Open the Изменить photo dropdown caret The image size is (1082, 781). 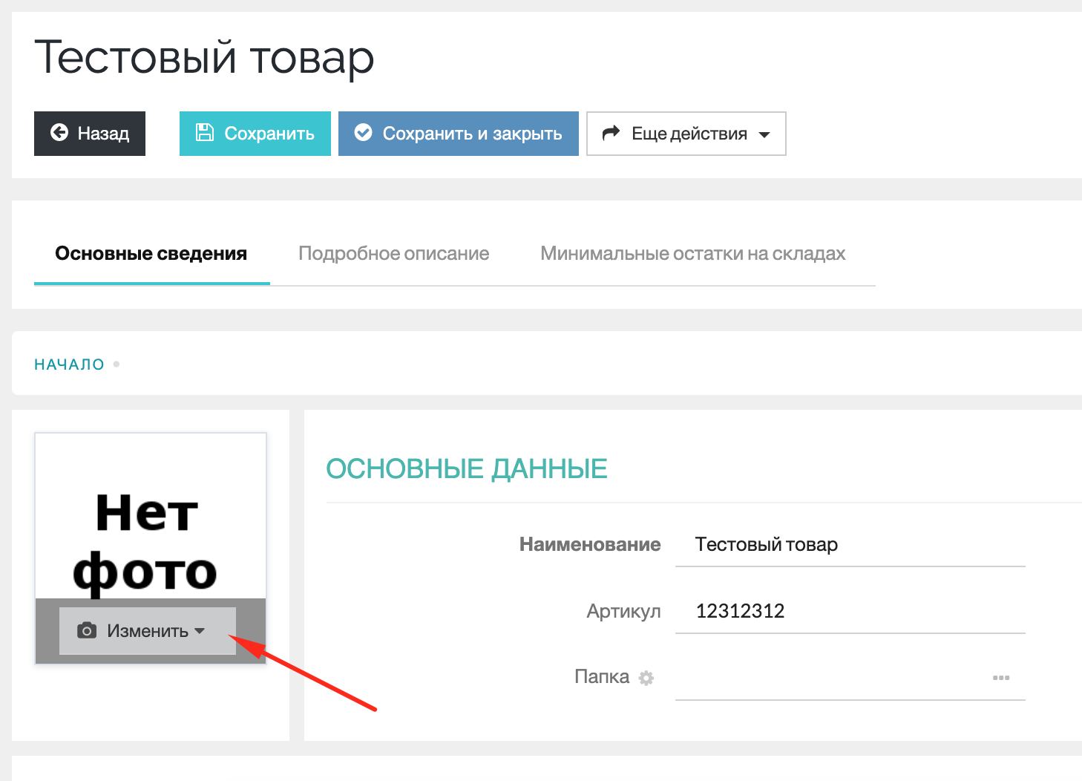tap(200, 631)
